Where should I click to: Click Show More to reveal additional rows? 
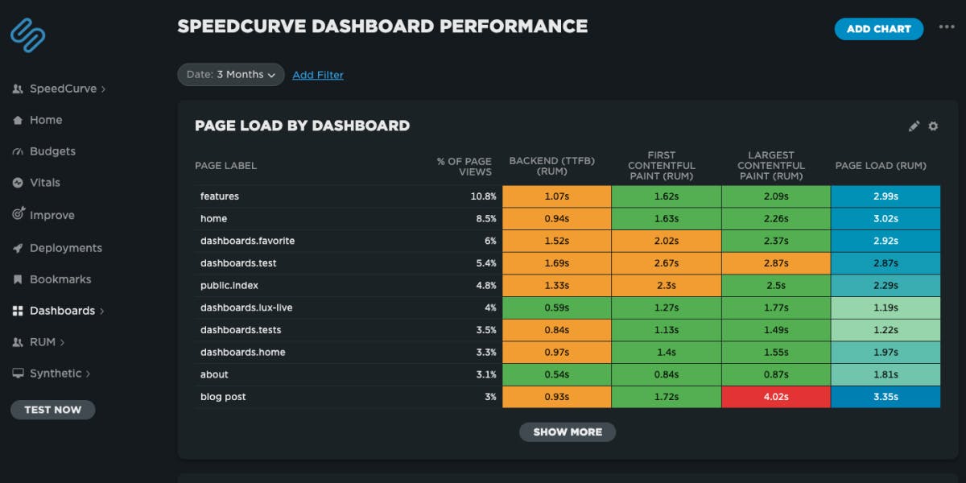click(567, 431)
